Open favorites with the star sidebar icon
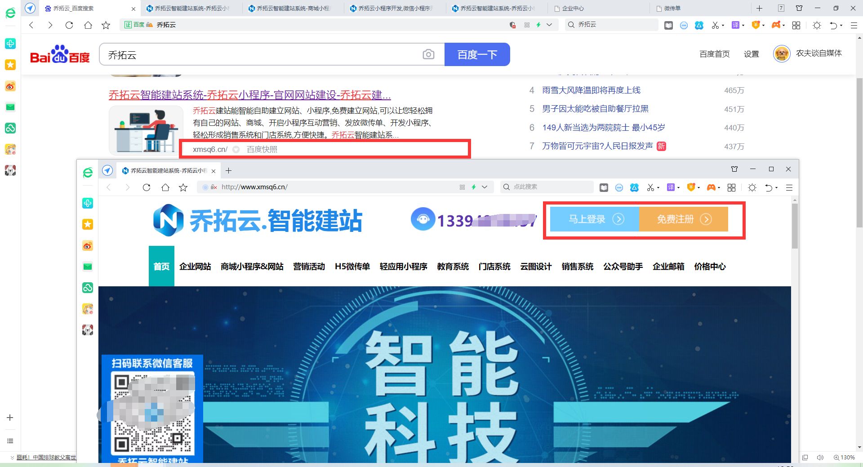Viewport: 863px width, 467px height. (10, 65)
